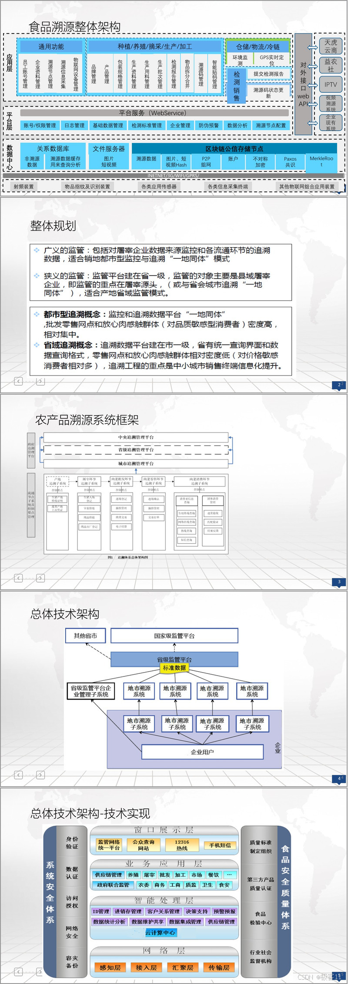348x984 pixels.
Task: Click the 检测销售 block
Action: click(x=237, y=86)
